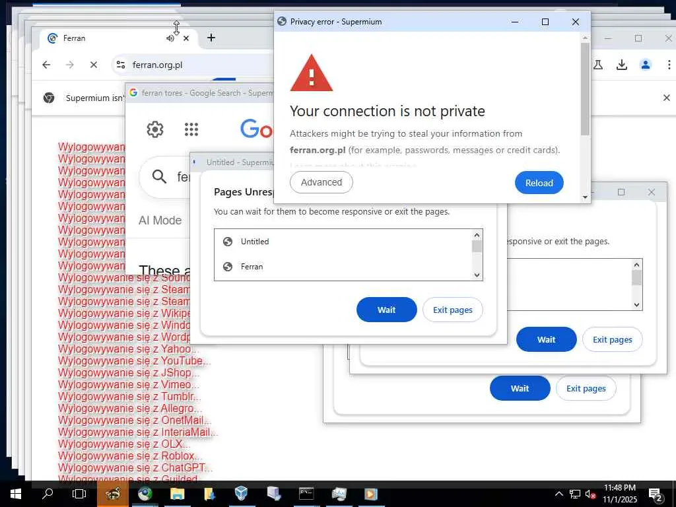Open the muted volume icon in system tray
Screen dimensions: 676x507
[590, 494]
